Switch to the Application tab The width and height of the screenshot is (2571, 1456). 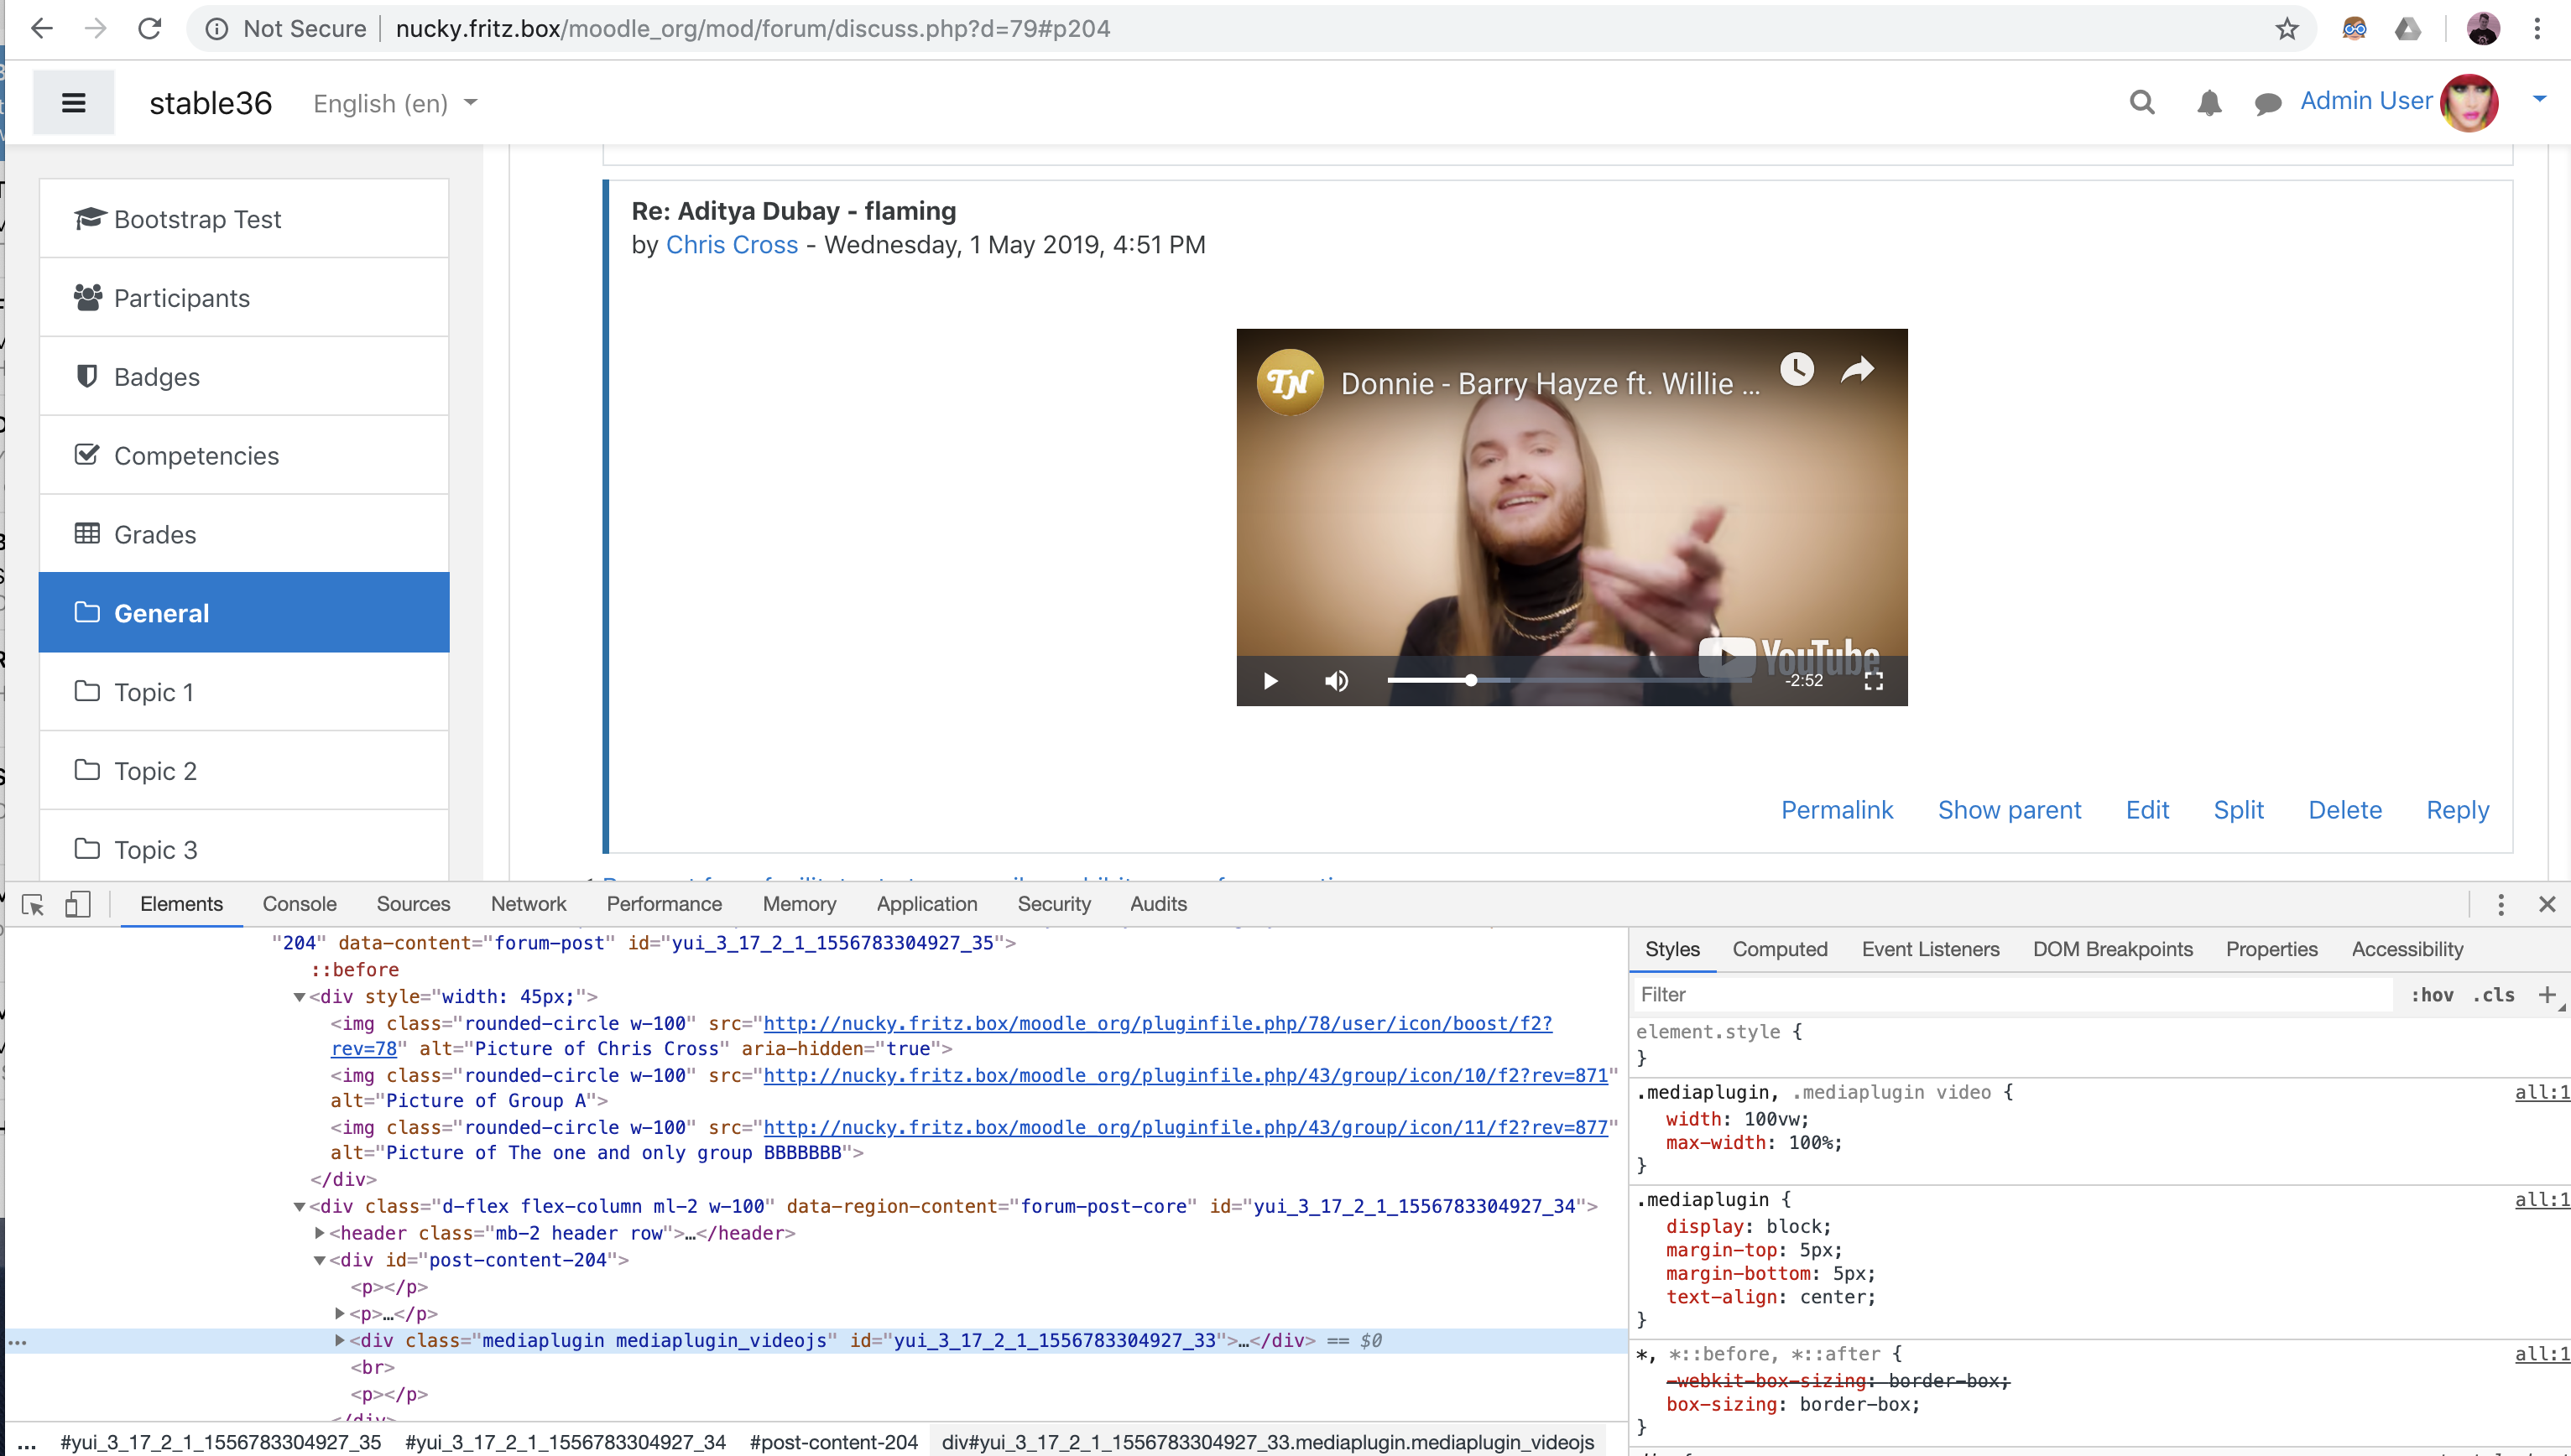click(x=927, y=904)
